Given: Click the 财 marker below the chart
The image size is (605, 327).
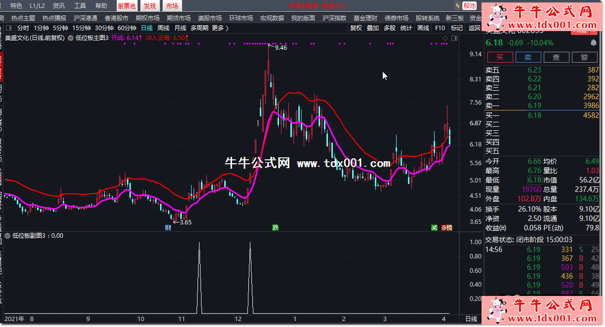Looking at the screenshot, I should (x=168, y=227).
